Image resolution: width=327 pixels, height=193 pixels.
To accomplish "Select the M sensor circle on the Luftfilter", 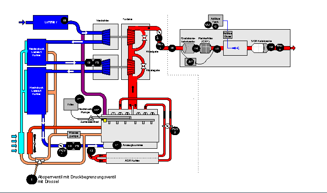I will click(64, 21).
